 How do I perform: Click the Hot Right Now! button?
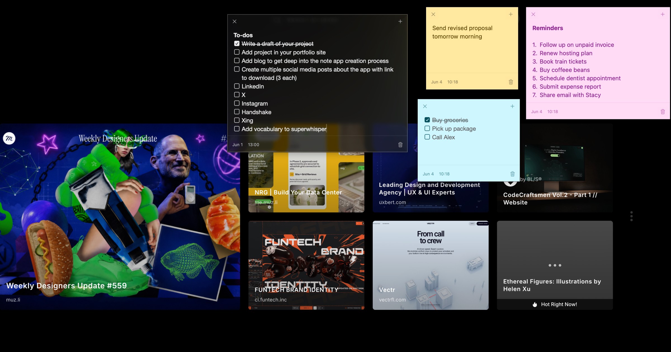click(x=555, y=304)
